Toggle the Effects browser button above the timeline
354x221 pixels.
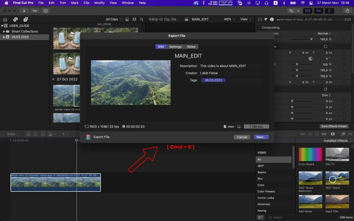[x=343, y=134]
